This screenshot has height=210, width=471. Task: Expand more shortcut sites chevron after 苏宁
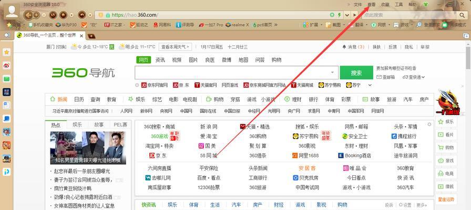[370, 85]
